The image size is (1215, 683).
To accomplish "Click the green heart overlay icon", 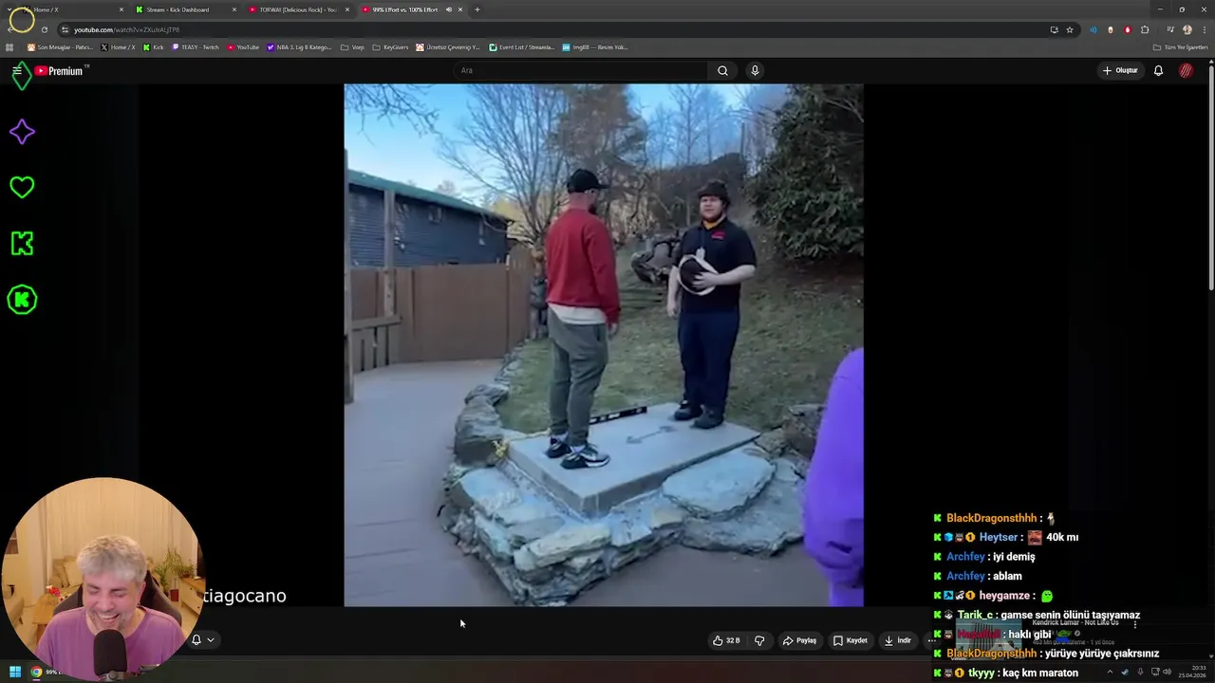I will pyautogui.click(x=22, y=187).
